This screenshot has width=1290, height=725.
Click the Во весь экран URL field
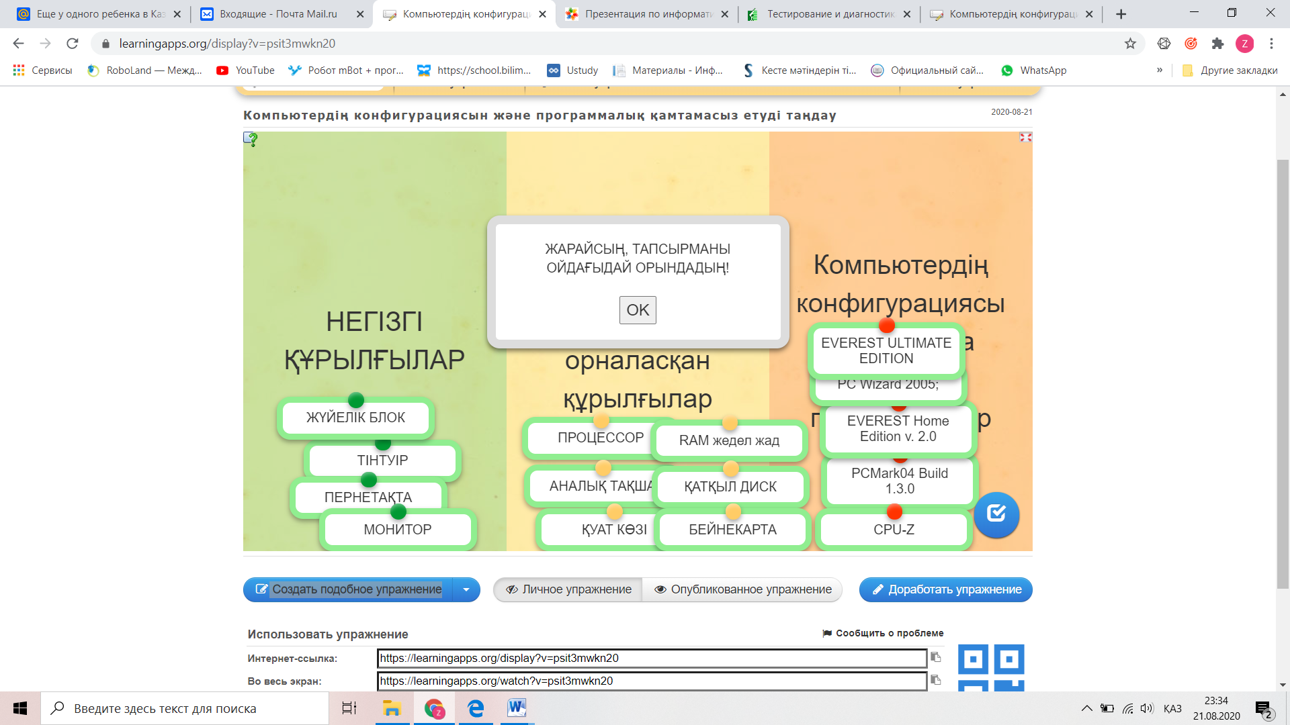pos(652,681)
